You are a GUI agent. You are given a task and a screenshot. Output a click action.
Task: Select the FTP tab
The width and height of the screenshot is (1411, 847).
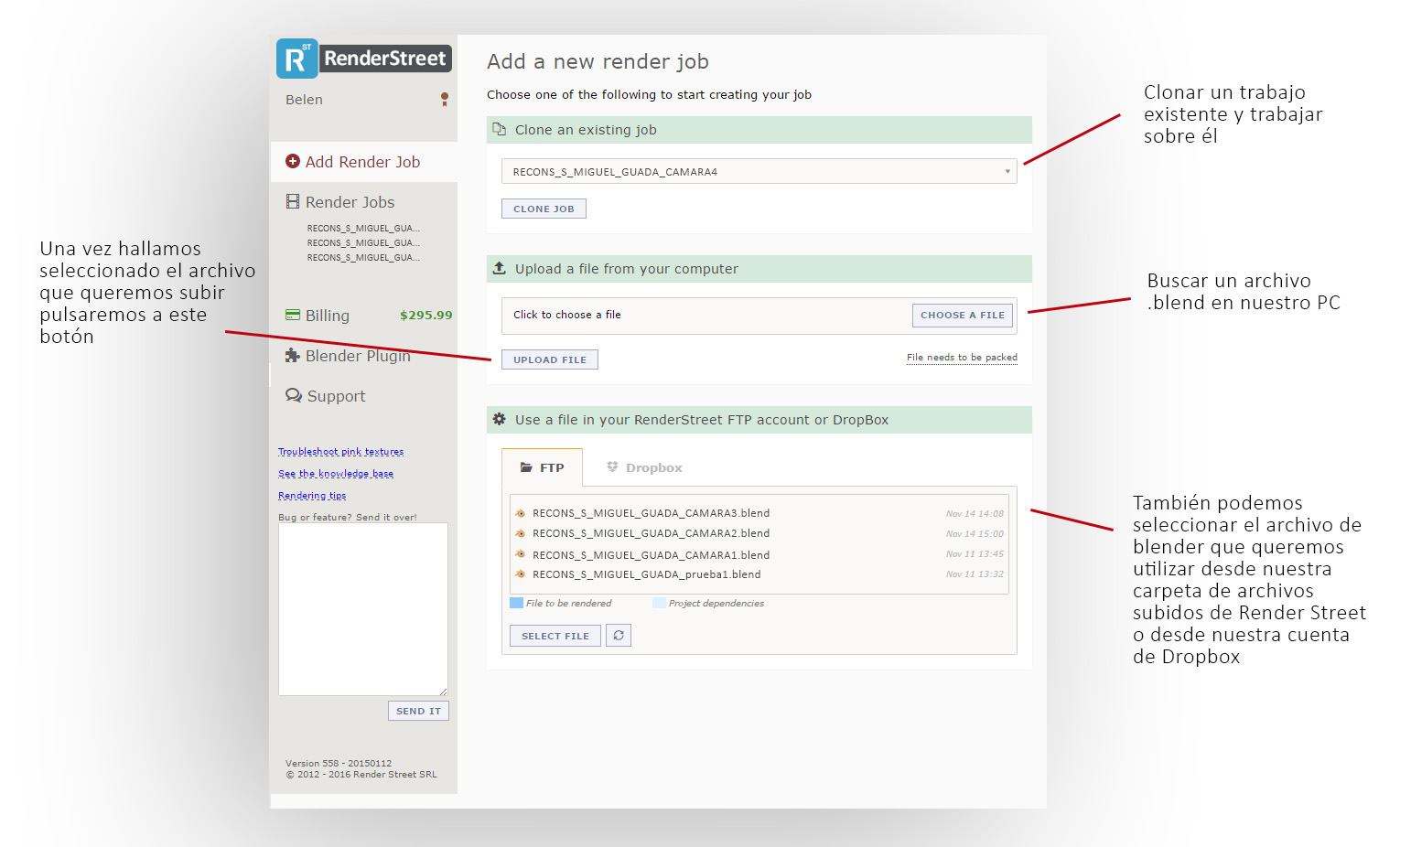pos(543,467)
